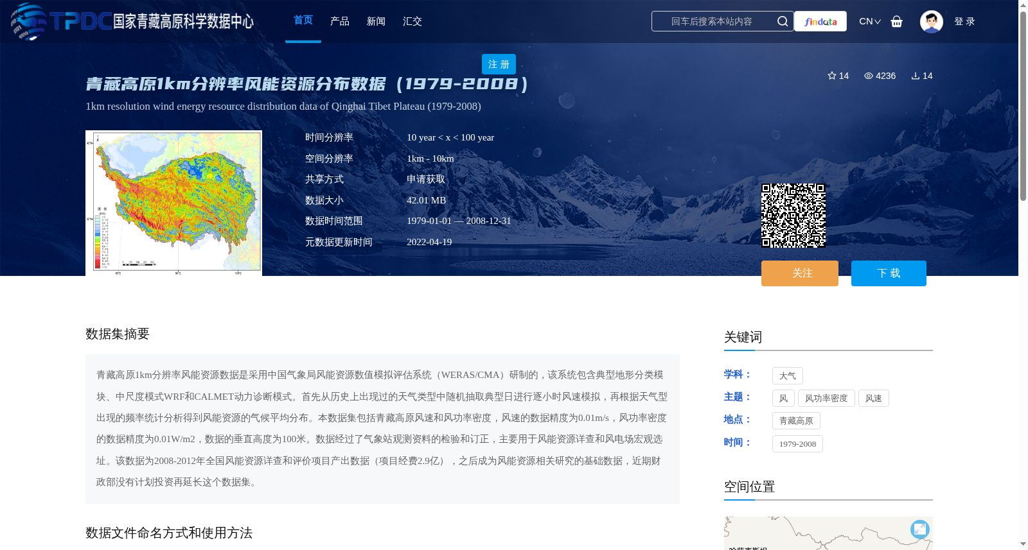This screenshot has height=550, width=1028.
Task: Click the star favorites count icon
Action: (x=832, y=76)
